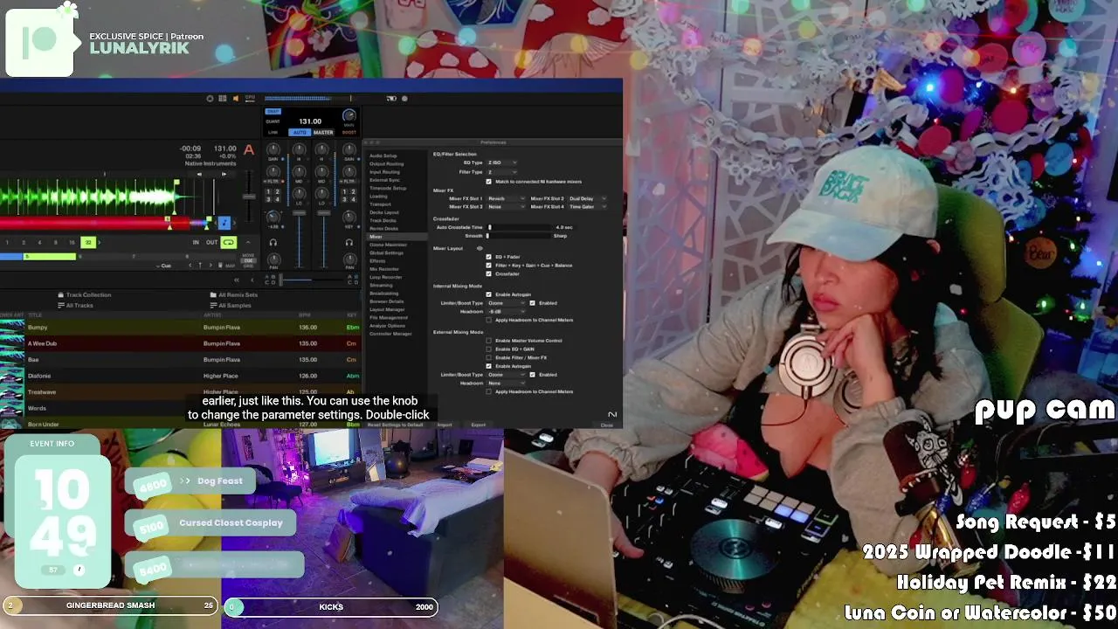Select Effects preferences category
The width and height of the screenshot is (1118, 629).
[x=377, y=261]
